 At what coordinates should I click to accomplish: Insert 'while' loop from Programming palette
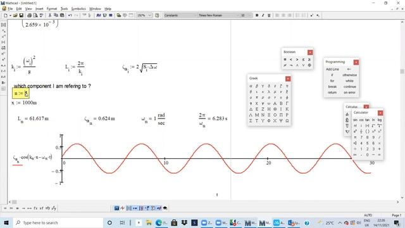349,81
